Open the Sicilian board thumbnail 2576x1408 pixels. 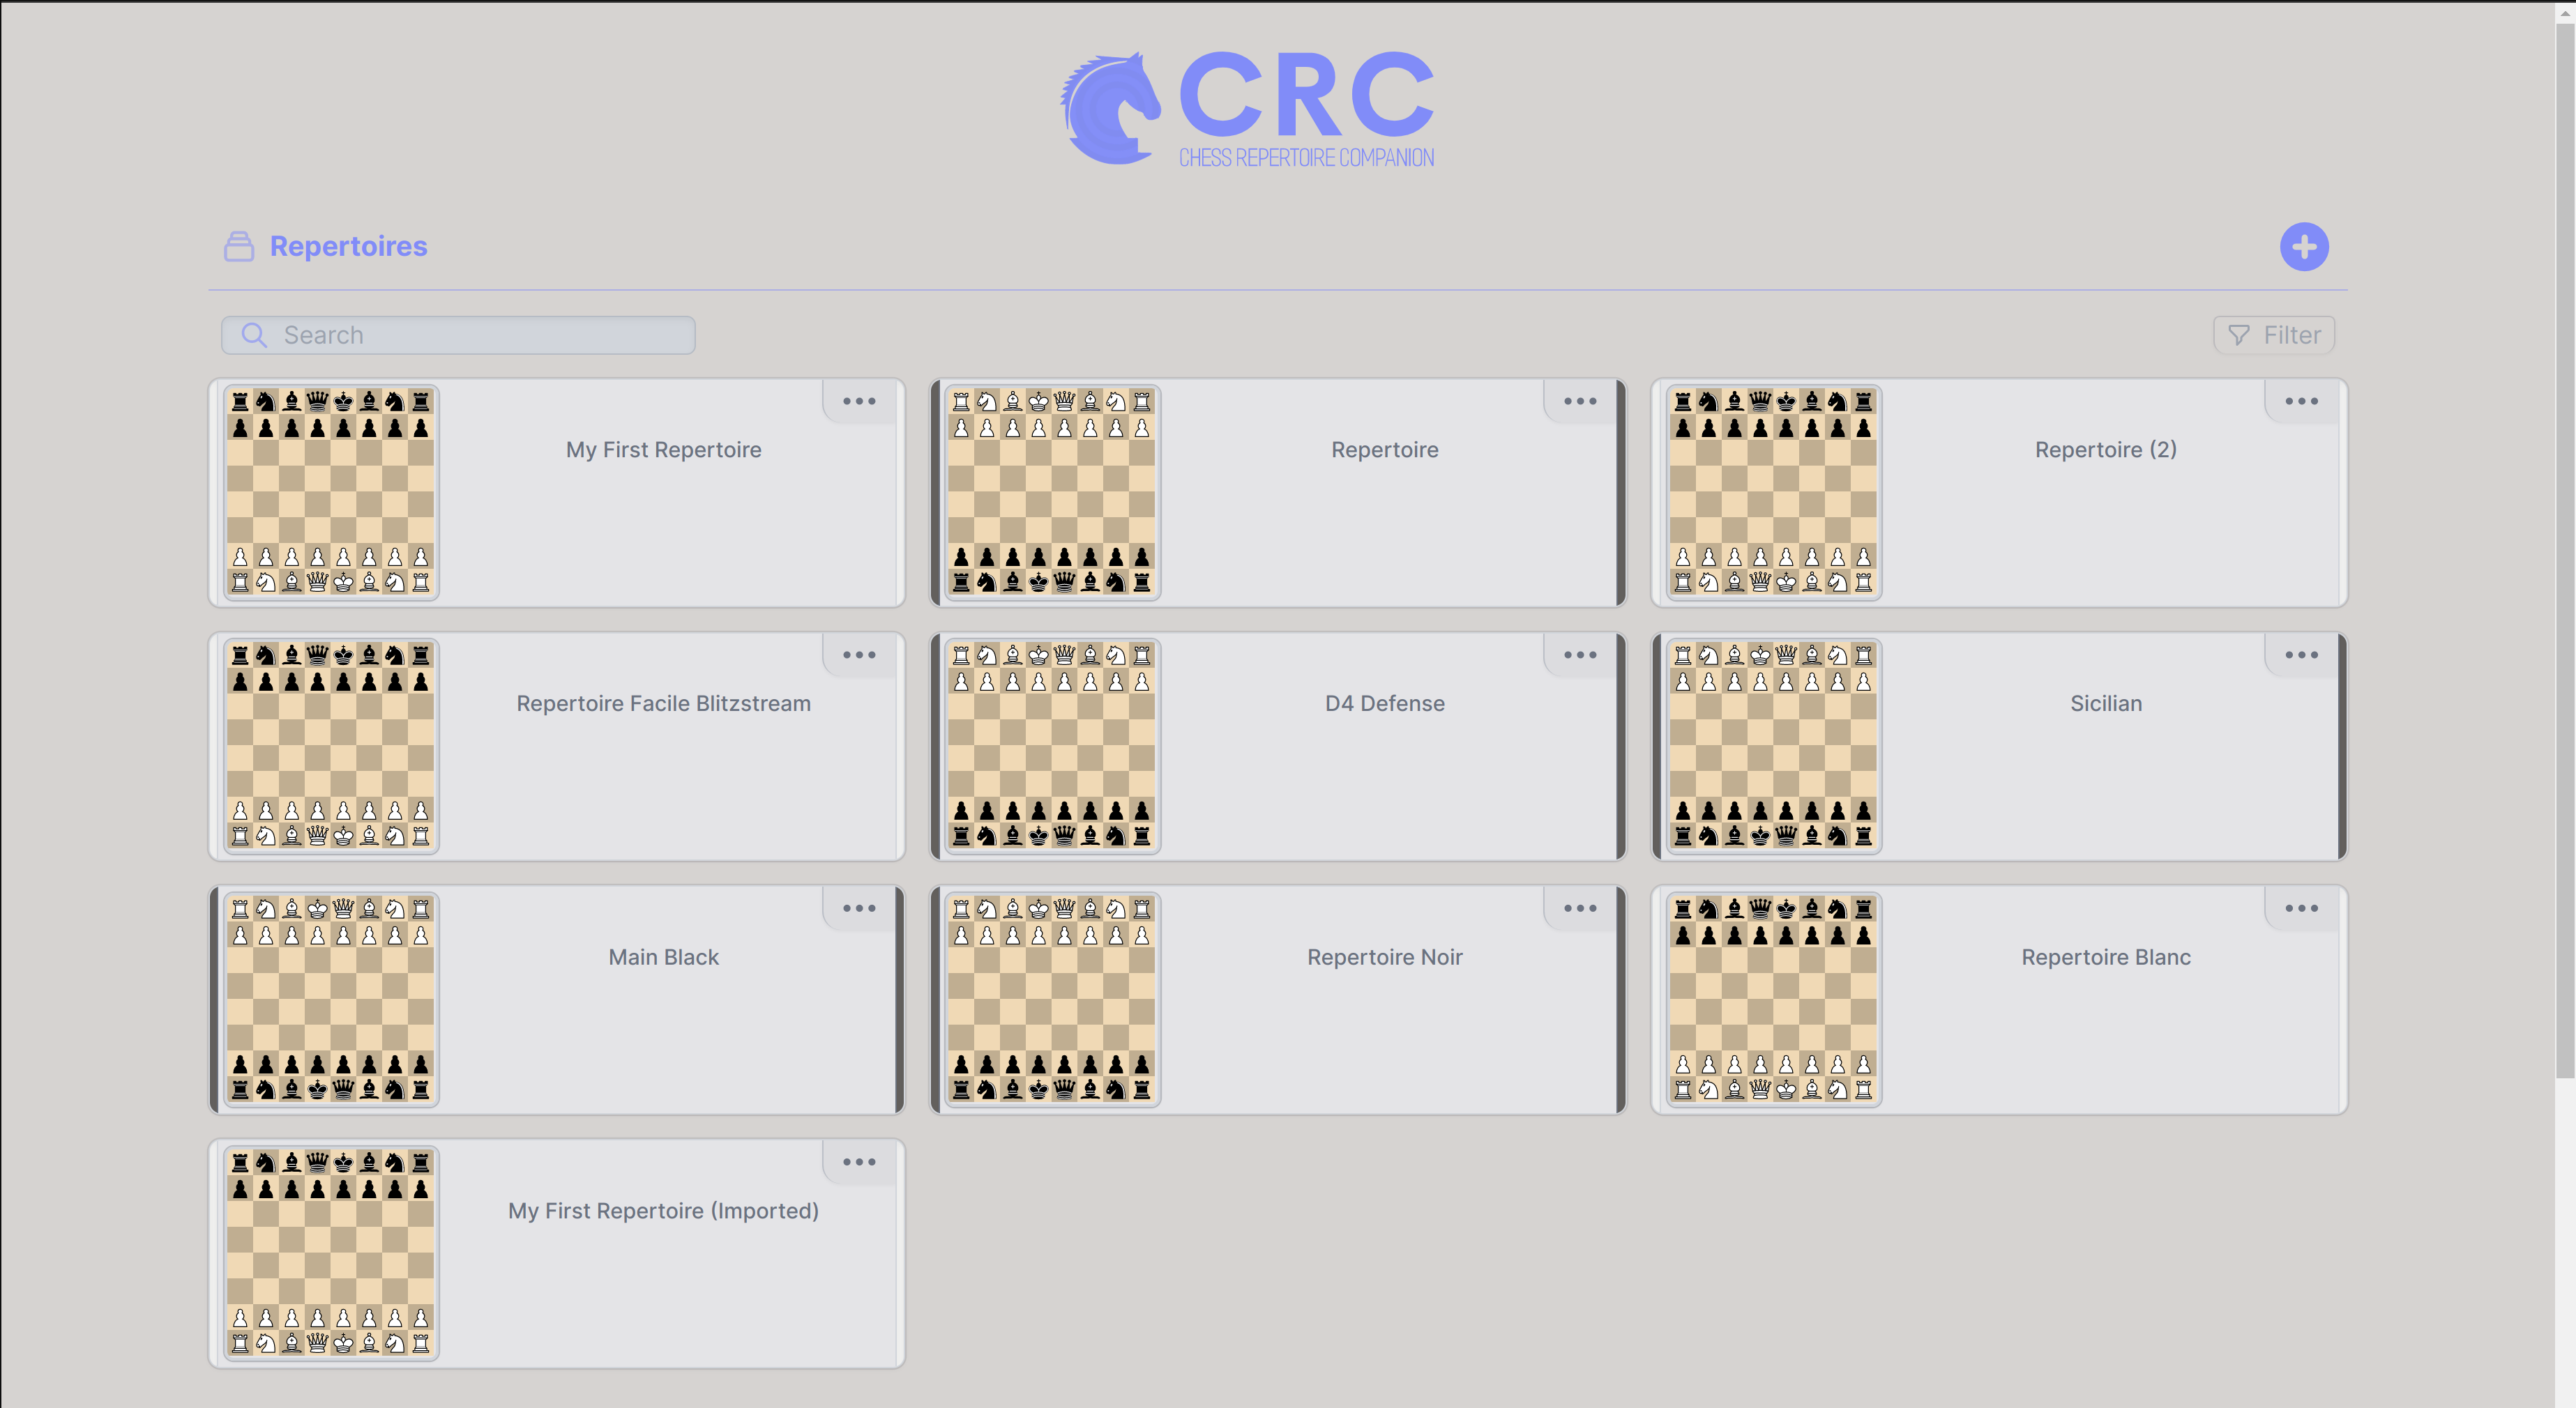pyautogui.click(x=1774, y=747)
